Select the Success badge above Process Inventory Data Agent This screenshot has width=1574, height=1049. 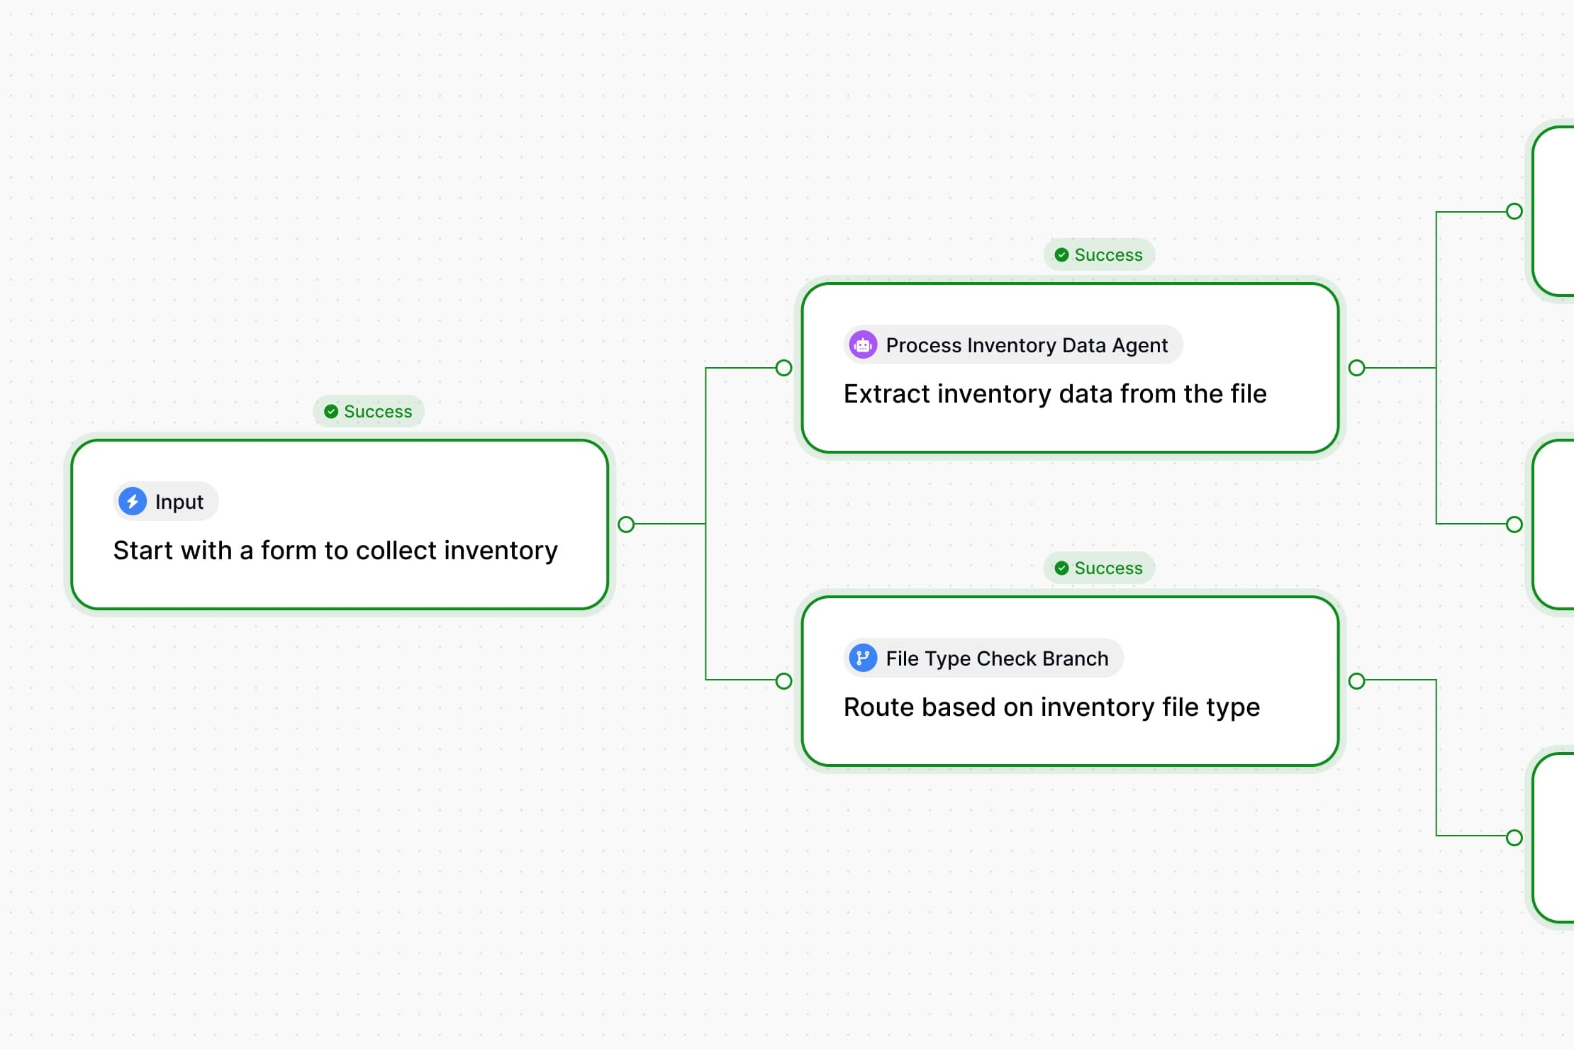tap(1099, 254)
